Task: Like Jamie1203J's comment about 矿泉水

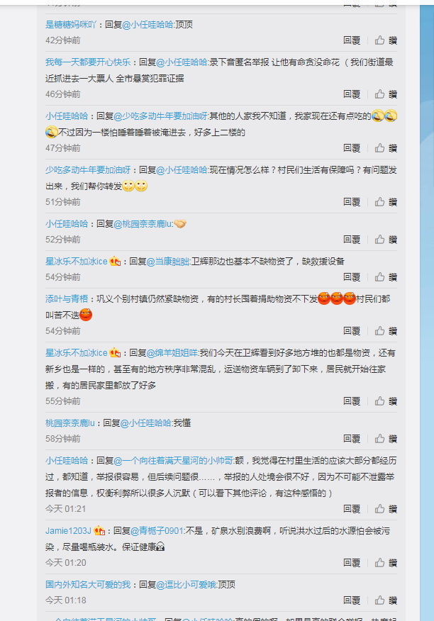Action: click(386, 563)
